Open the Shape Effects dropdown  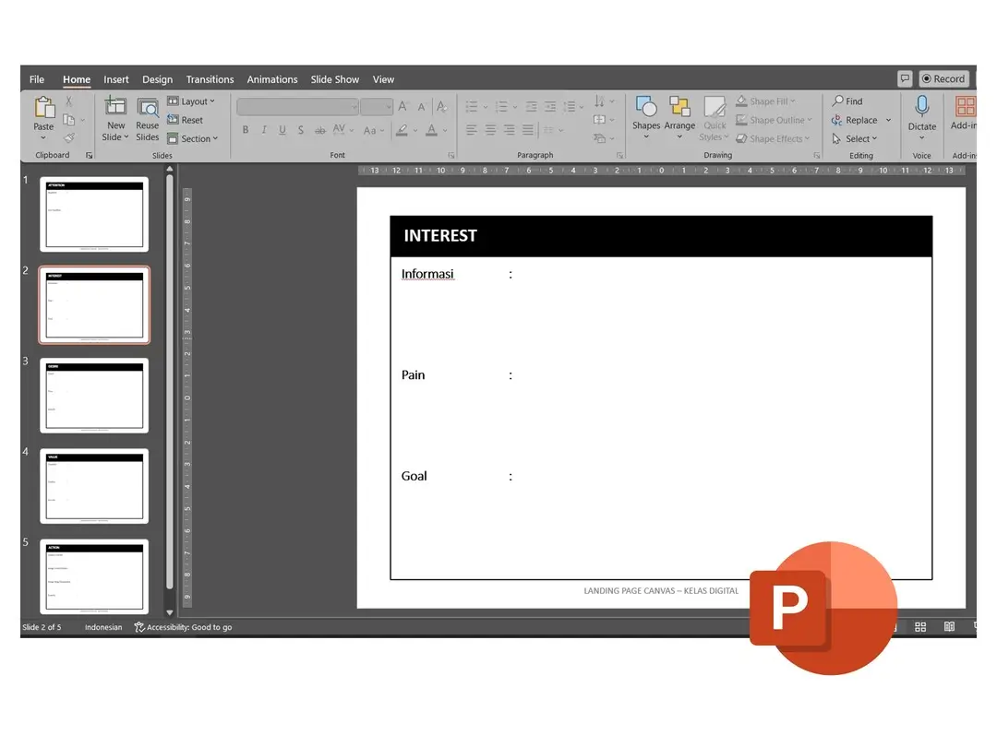[x=773, y=138]
